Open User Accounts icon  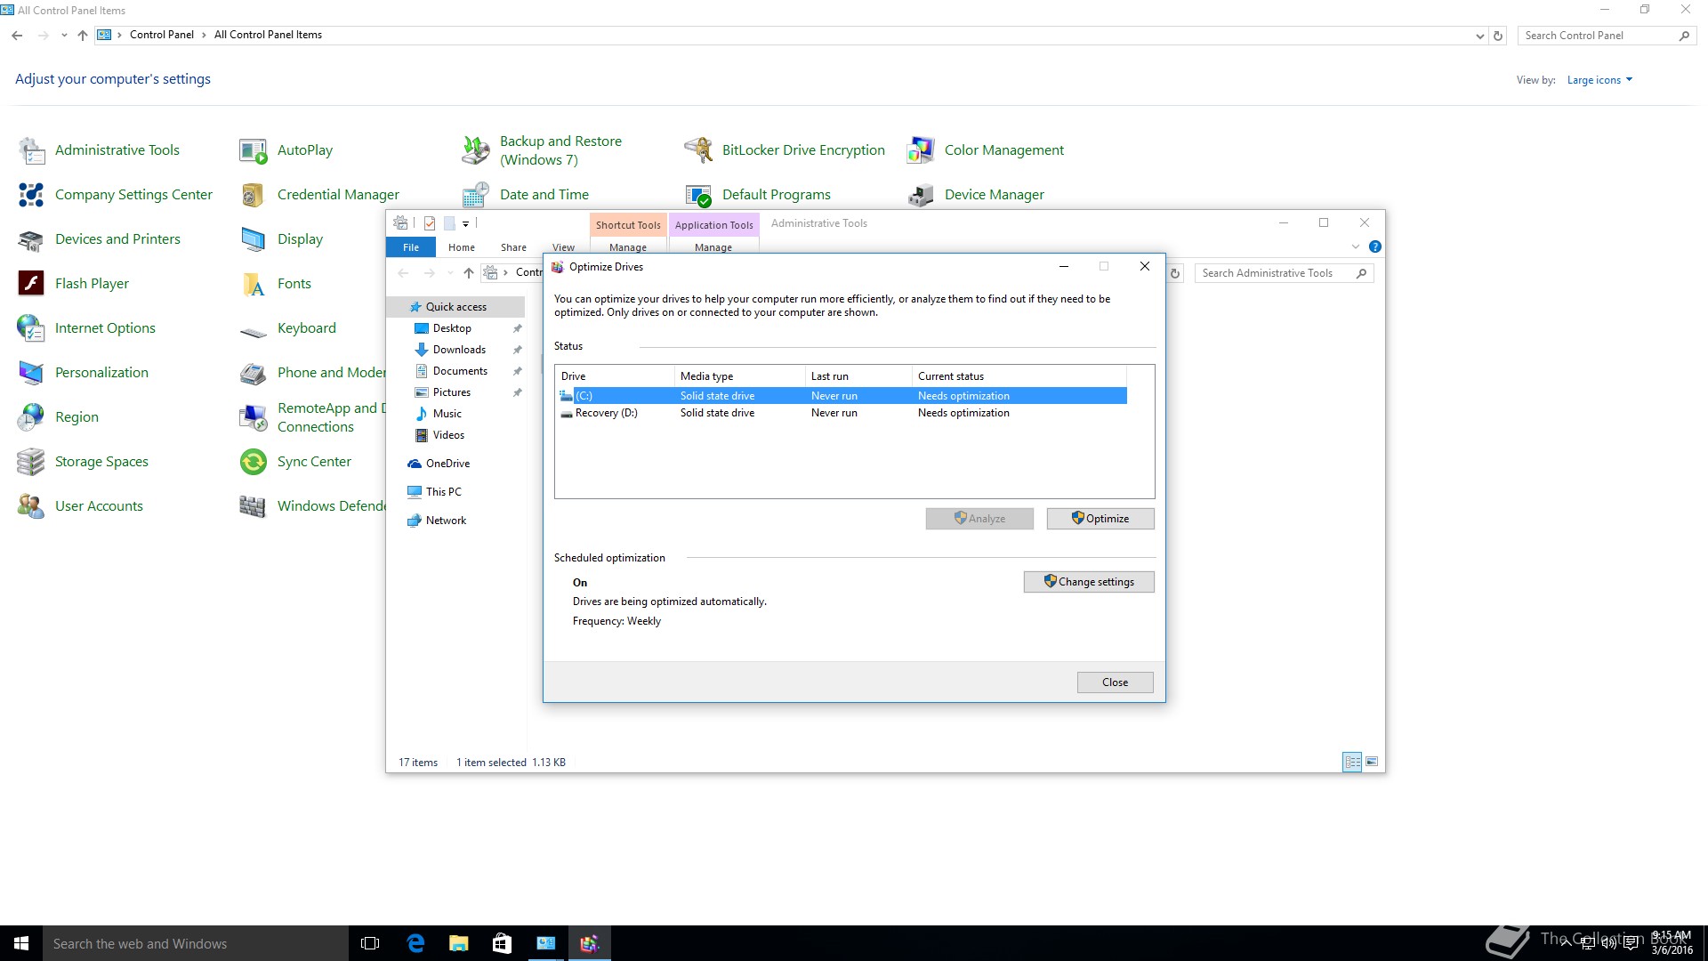click(x=32, y=506)
